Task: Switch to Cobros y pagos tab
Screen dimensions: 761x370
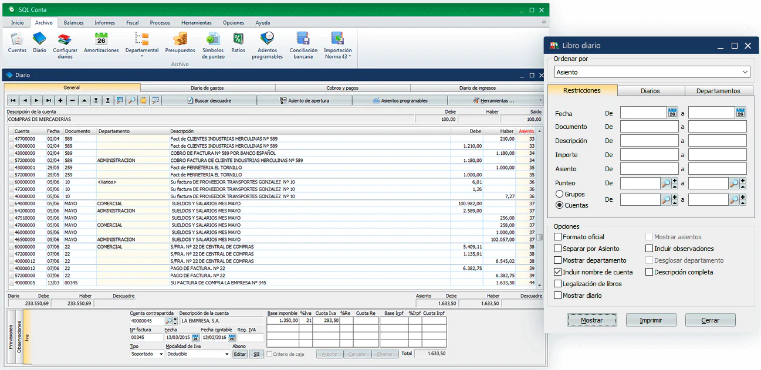Action: [x=342, y=88]
